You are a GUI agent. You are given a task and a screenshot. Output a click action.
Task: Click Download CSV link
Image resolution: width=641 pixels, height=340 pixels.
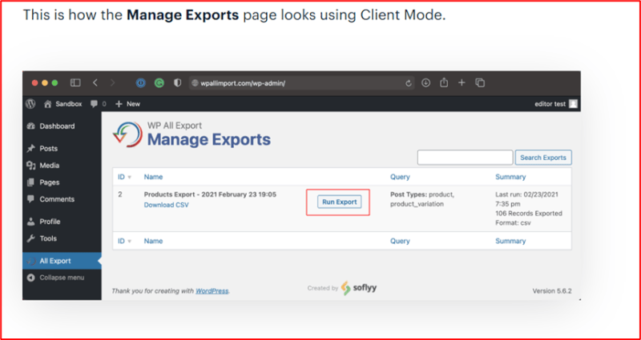click(x=167, y=205)
